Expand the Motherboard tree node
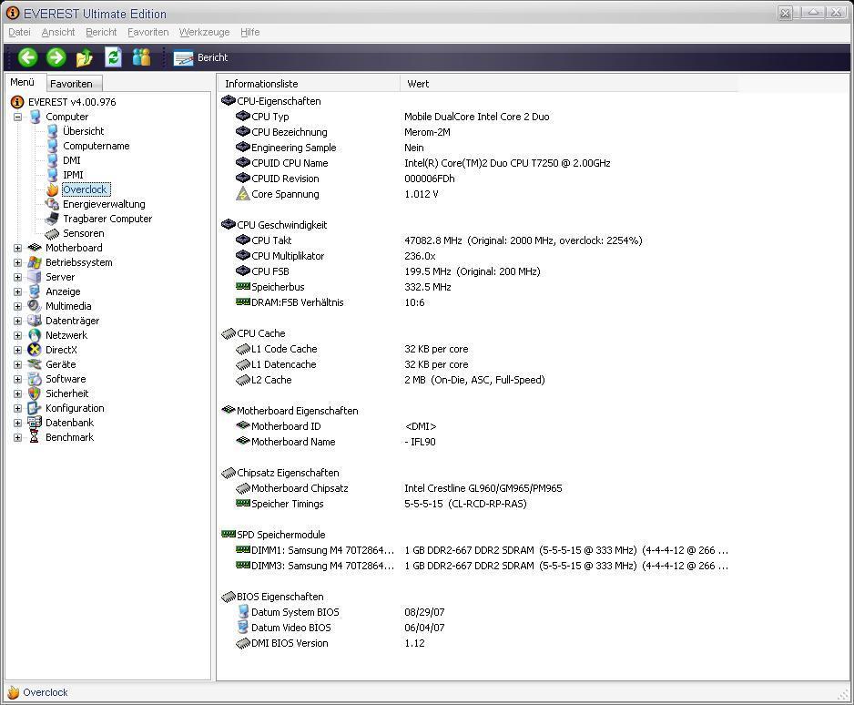Viewport: 854px width, 705px height. [17, 248]
